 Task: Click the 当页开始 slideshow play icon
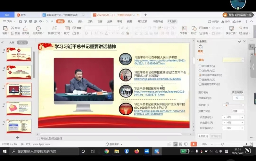point(38,29)
